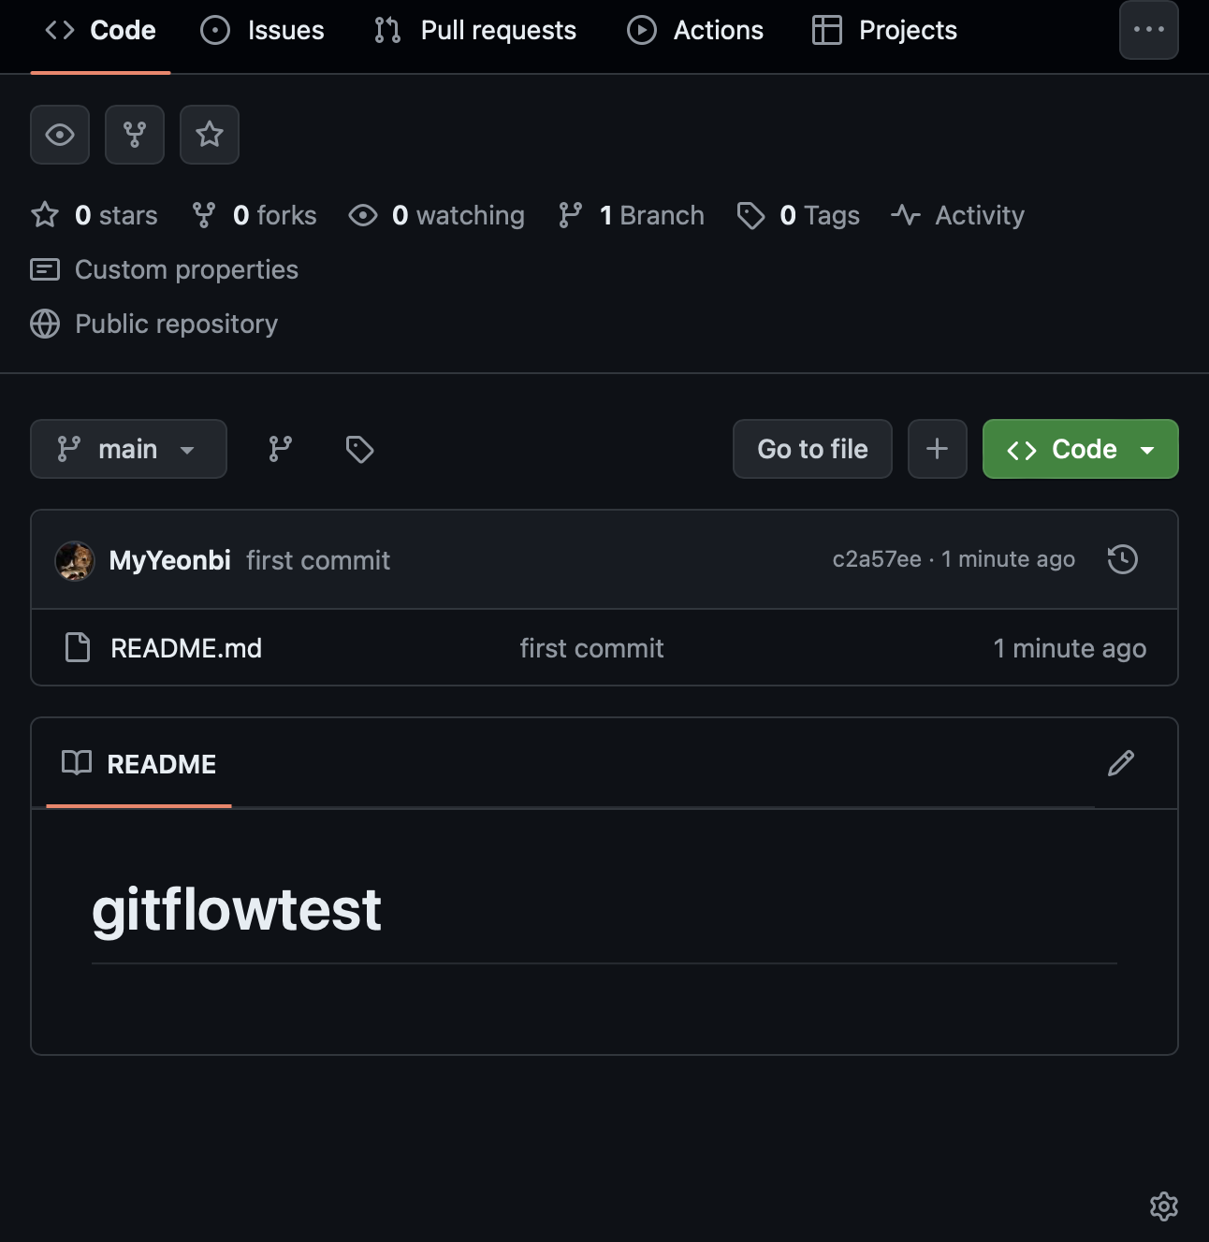View tags icon beside branch icon
The width and height of the screenshot is (1209, 1242).
[359, 449]
